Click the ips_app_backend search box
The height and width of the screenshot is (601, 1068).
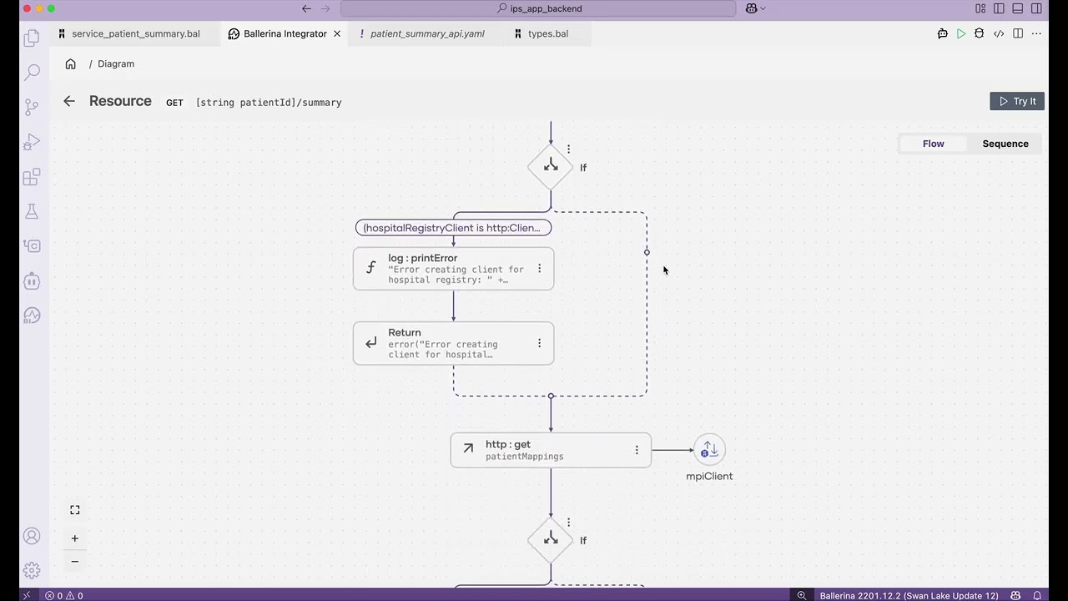pyautogui.click(x=538, y=8)
